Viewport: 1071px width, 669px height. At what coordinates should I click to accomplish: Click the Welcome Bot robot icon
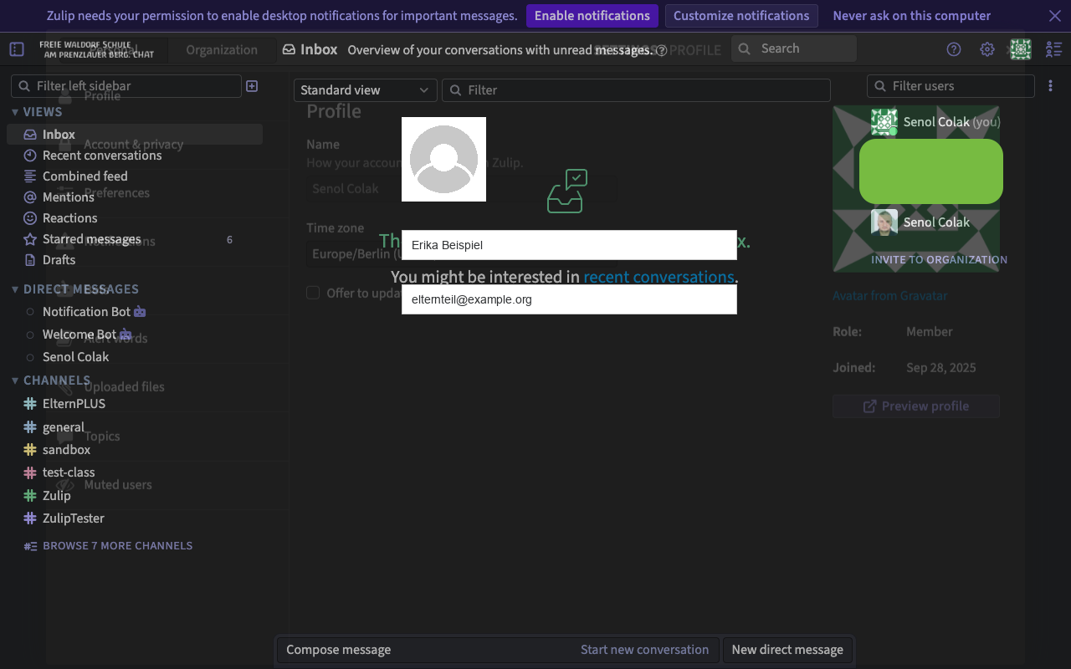126,334
